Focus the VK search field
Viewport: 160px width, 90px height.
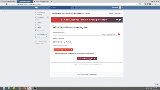[60, 7]
